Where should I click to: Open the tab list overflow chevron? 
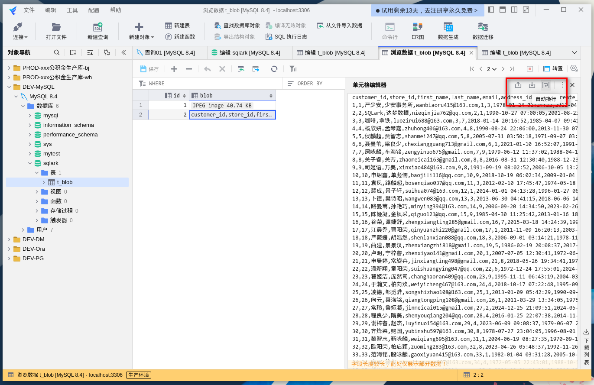575,53
